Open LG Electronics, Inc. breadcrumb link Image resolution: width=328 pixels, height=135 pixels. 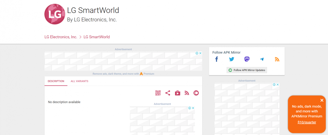coord(61,37)
